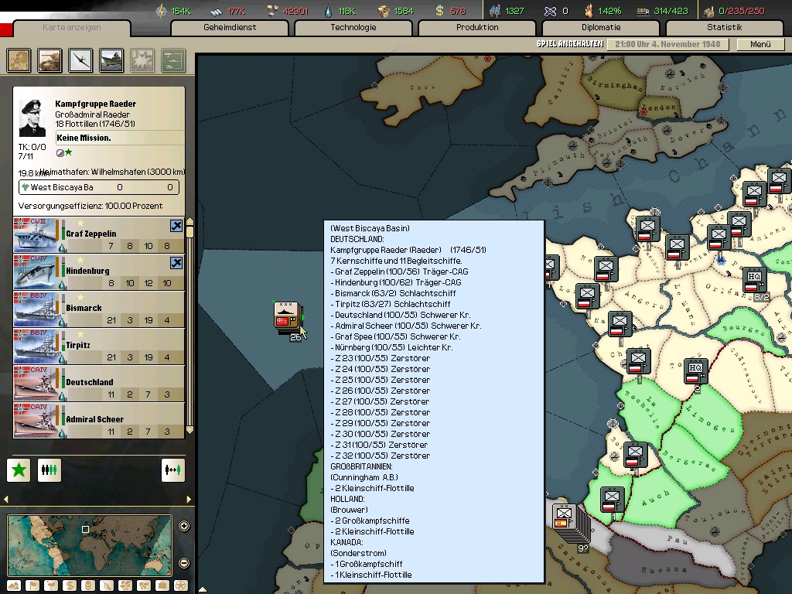Zoom out the minimap with the minus button
The height and width of the screenshot is (594, 792).
[x=184, y=563]
